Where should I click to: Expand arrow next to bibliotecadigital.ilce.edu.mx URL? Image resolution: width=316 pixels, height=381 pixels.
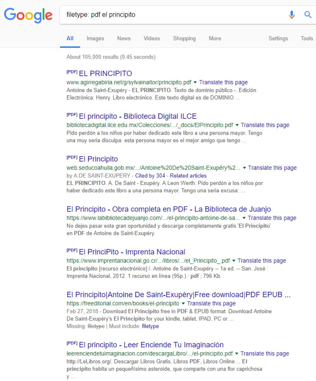click(237, 125)
